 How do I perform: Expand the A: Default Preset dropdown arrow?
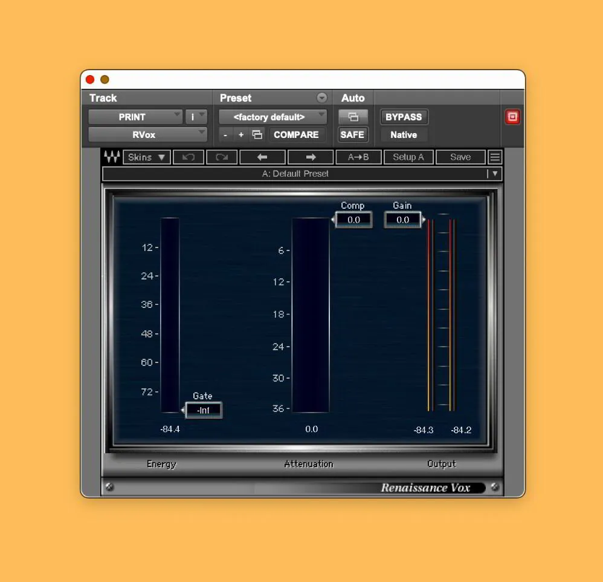494,174
